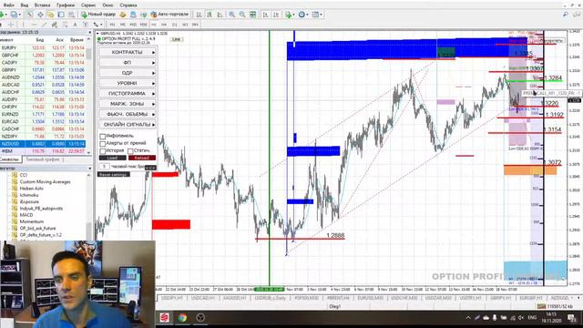
Task: Enable chart auto scroll icon
Action: click(265, 15)
